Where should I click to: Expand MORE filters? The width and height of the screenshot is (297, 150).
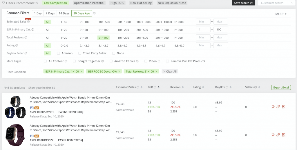tap(281, 14)
